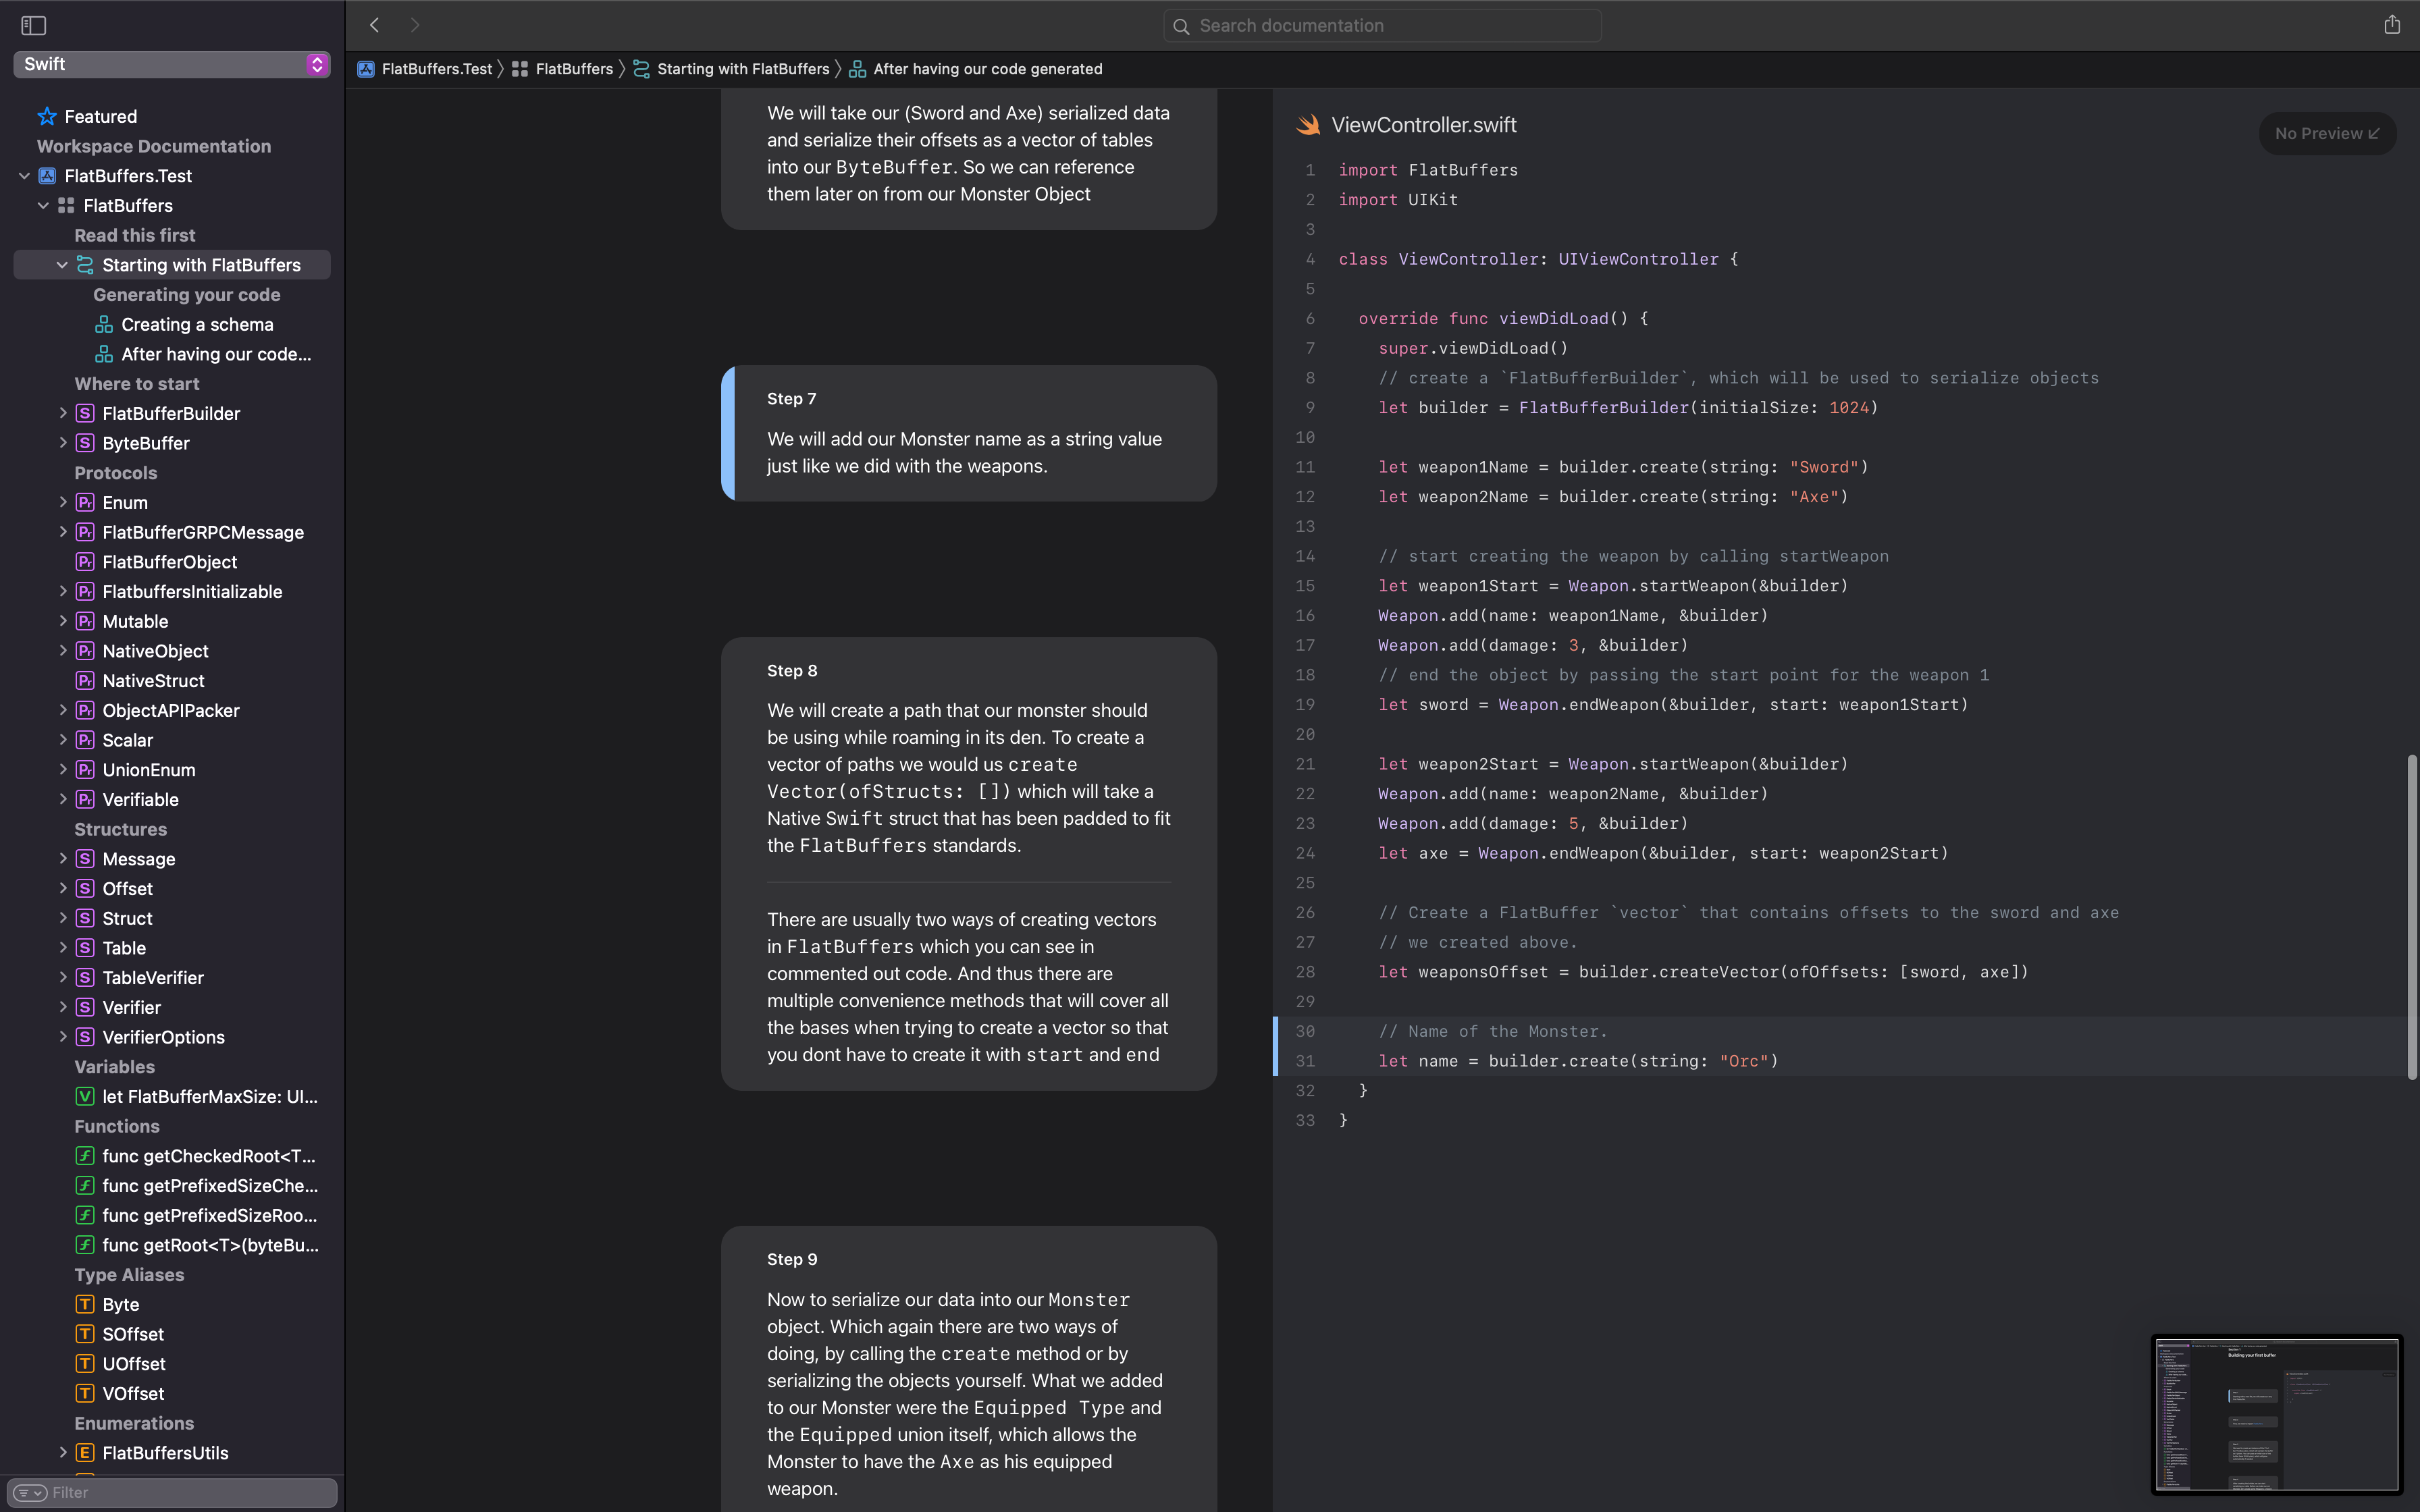This screenshot has width=2420, height=1512.
Task: Open the SOffset type alias
Action: coord(133,1334)
